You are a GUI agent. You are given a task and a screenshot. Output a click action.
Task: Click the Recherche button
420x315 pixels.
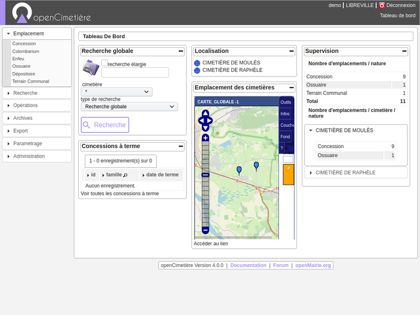point(105,125)
